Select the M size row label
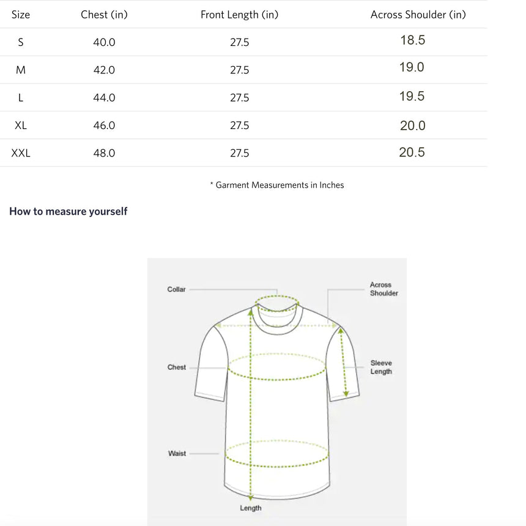The width and height of the screenshot is (526, 526). tap(20, 70)
